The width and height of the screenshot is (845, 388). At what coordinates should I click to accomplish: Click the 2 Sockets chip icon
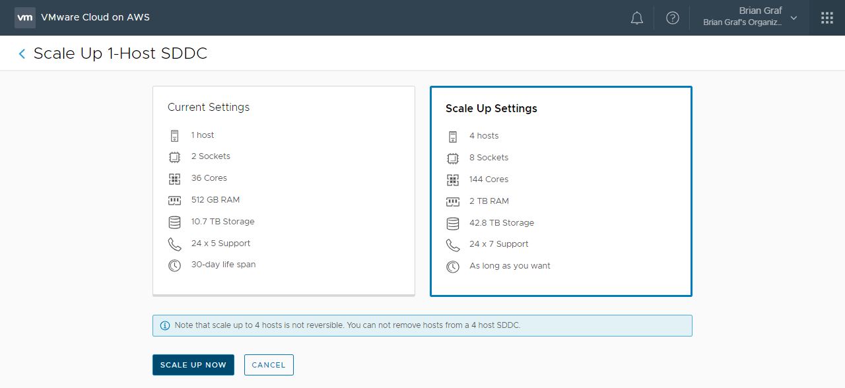(174, 157)
